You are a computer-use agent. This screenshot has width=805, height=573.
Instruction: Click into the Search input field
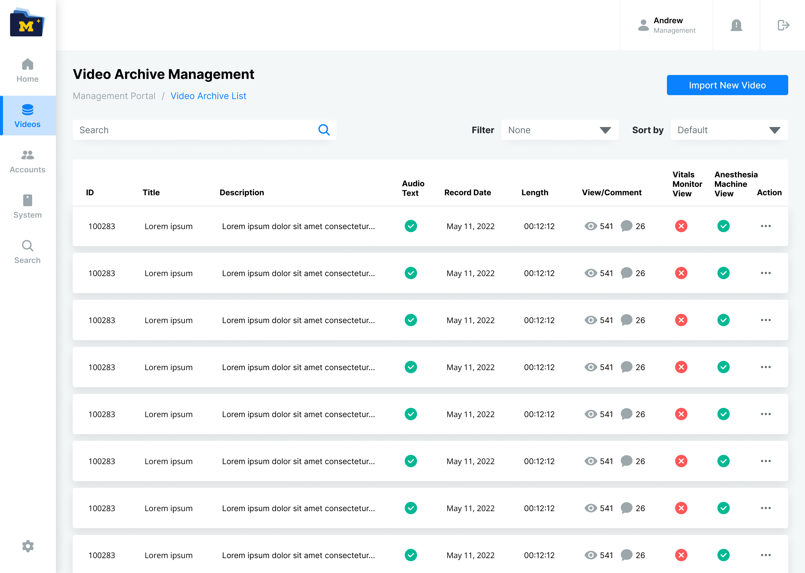pyautogui.click(x=204, y=130)
